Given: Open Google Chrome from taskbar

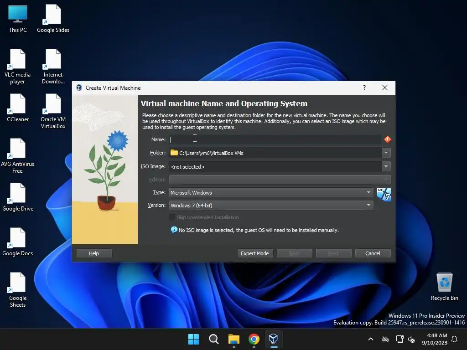Looking at the screenshot, I should click(254, 339).
